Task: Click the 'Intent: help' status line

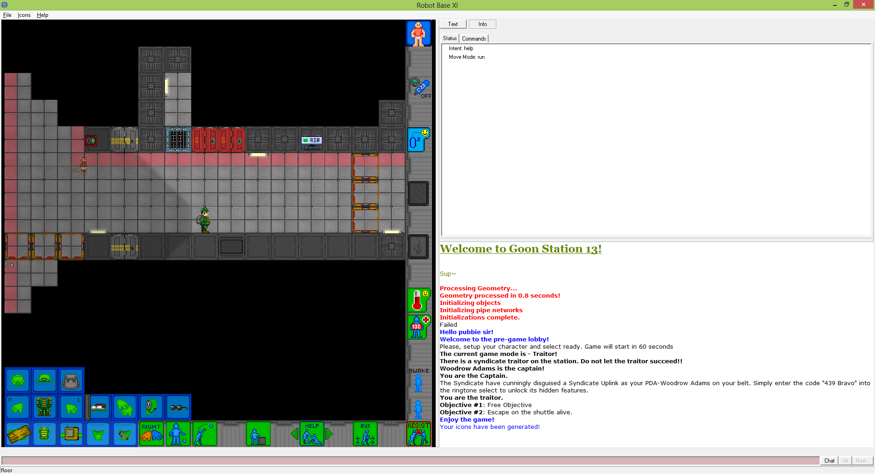Action: [461, 48]
